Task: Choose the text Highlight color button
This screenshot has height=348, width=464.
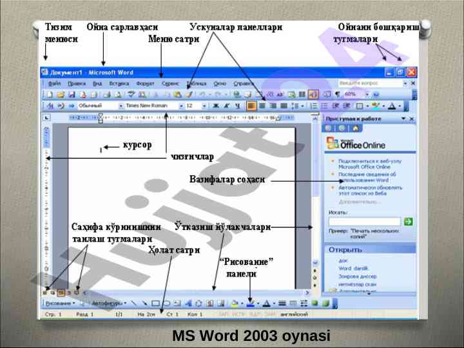Action: 376,106
